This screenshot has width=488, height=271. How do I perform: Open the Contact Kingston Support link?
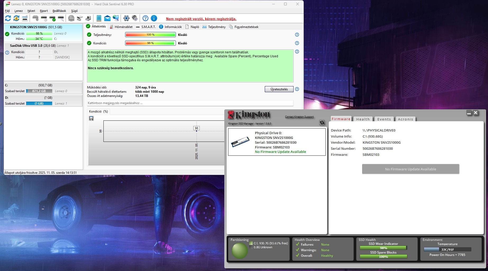(x=299, y=117)
